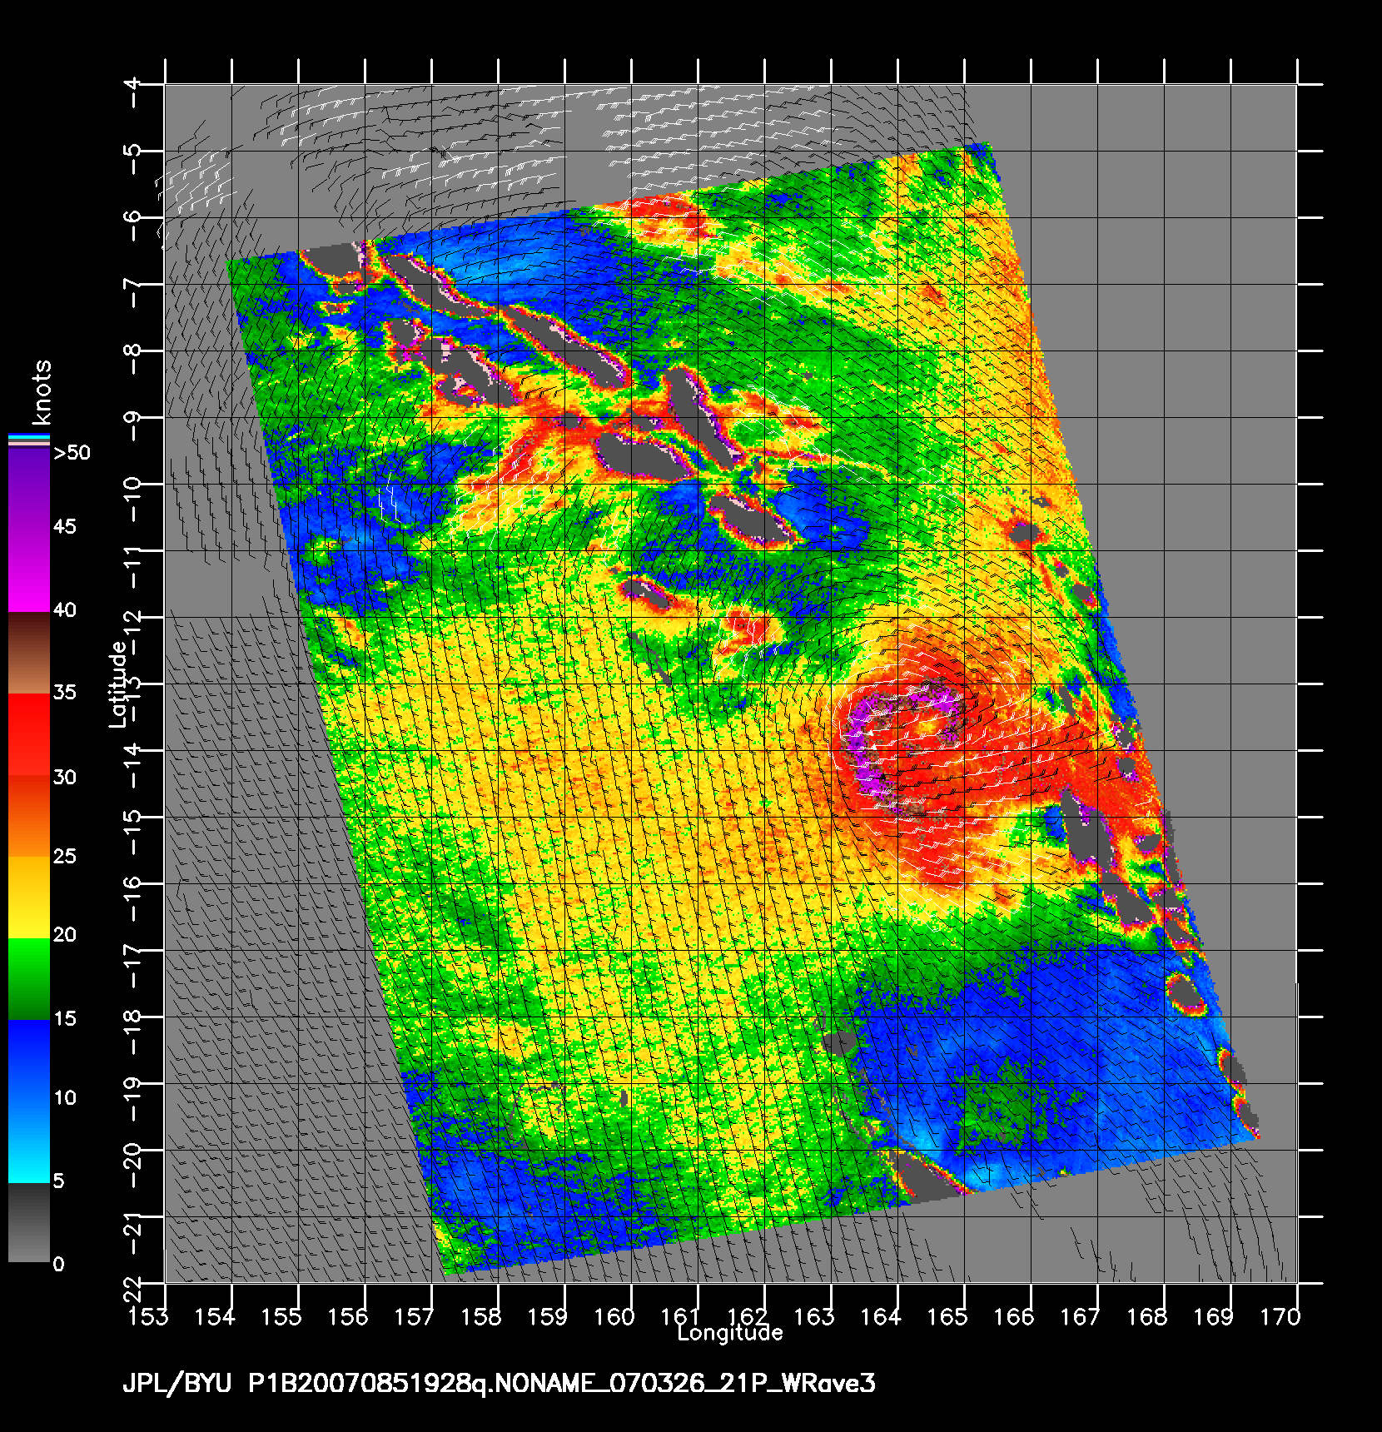Click the '45' colorbar label
The height and width of the screenshot is (1432, 1382).
tap(65, 527)
